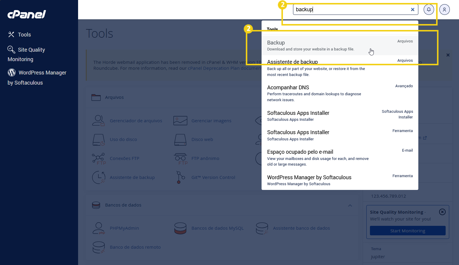The image size is (459, 265).
Task: Open Gerenciador de arquivos link
Action: [136, 121]
